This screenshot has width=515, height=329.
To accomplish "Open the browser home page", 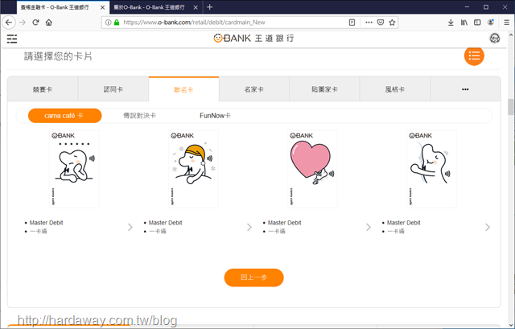I will 48,23.
